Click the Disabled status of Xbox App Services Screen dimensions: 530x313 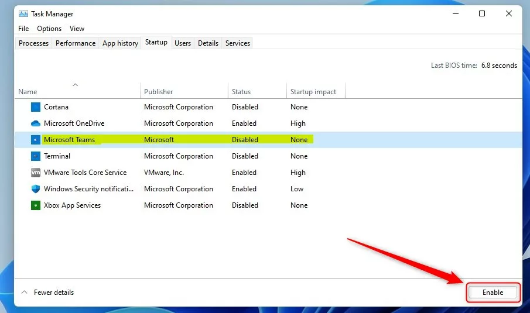click(245, 205)
